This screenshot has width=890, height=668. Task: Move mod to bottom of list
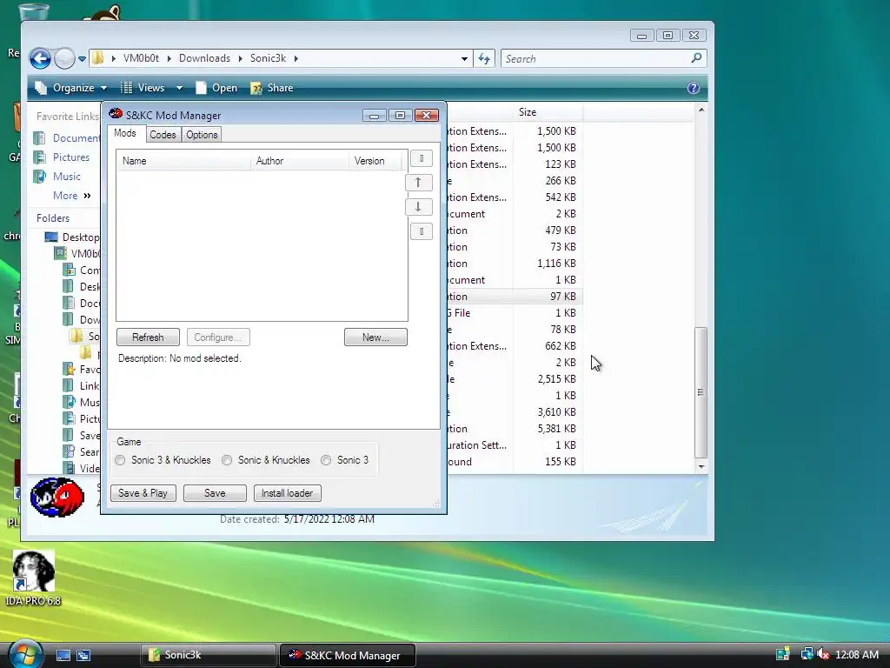pyautogui.click(x=422, y=231)
